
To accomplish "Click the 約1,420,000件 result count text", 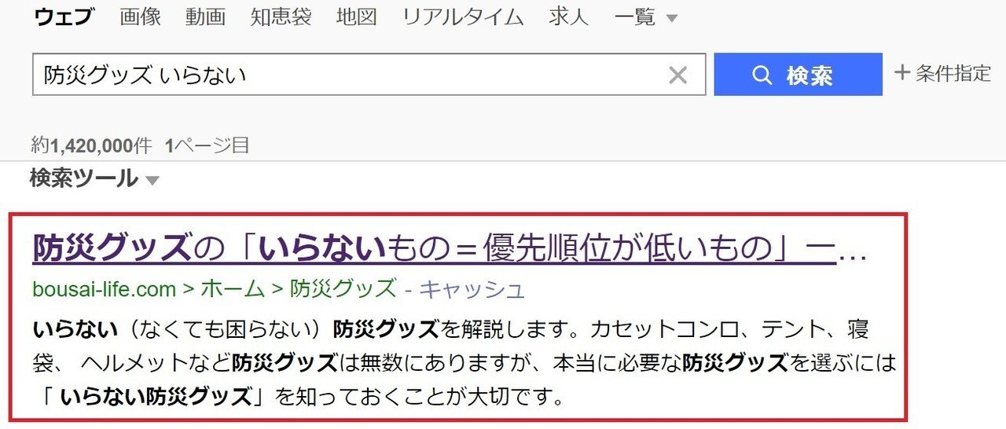I will [91, 145].
